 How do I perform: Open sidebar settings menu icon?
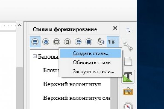coord(128,30)
